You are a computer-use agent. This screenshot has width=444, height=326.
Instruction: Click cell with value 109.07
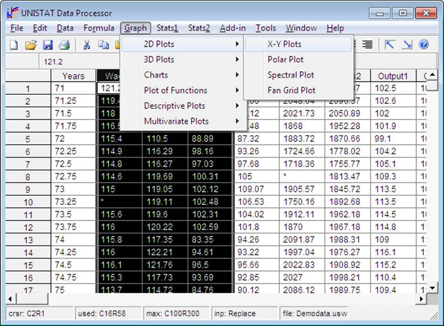click(256, 189)
